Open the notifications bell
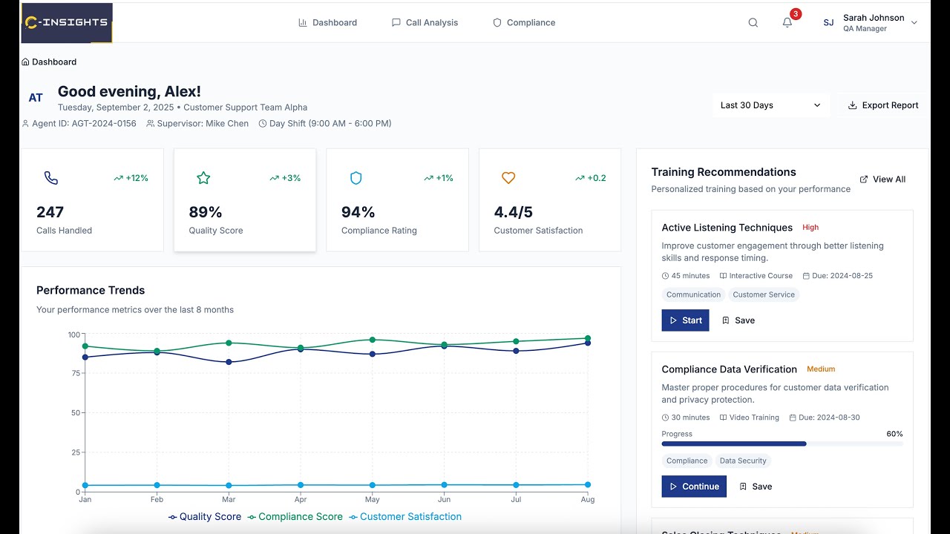Screen dimensions: 950x534 click(x=787, y=22)
